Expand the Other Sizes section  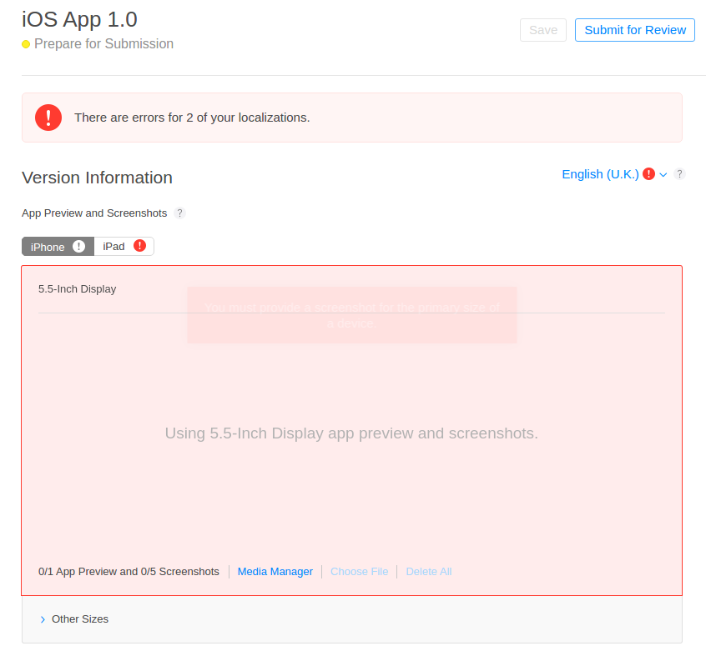[x=74, y=619]
